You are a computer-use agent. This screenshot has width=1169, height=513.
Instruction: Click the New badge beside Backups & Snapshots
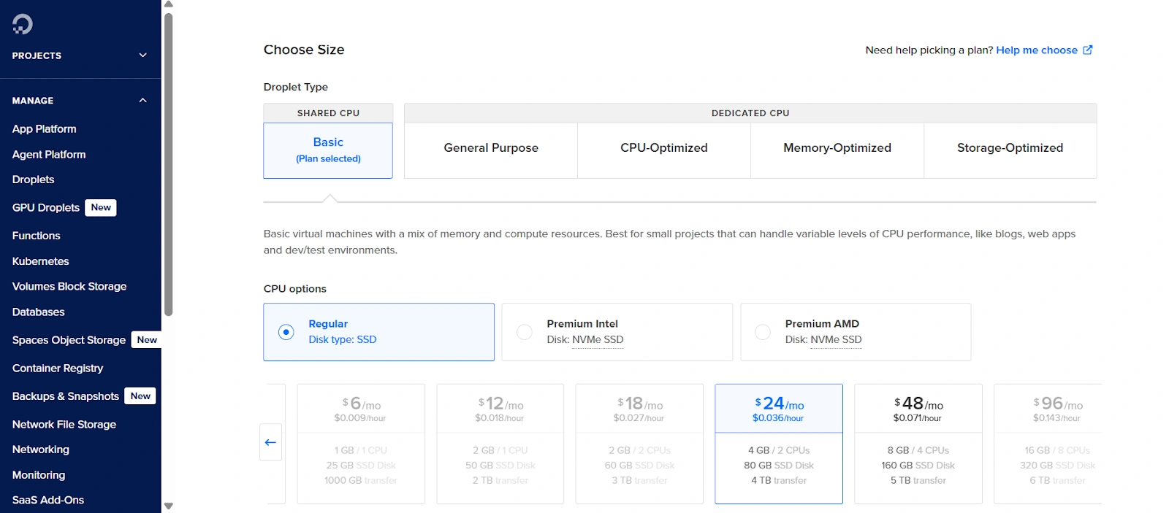(x=140, y=396)
